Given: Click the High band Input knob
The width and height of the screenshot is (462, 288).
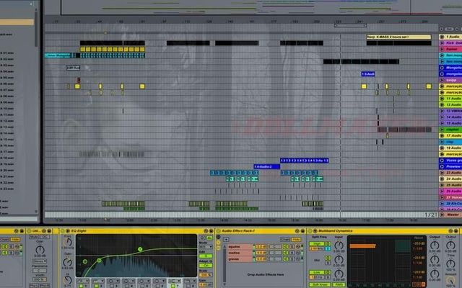Looking at the screenshot, I should pyautogui.click(x=339, y=245).
